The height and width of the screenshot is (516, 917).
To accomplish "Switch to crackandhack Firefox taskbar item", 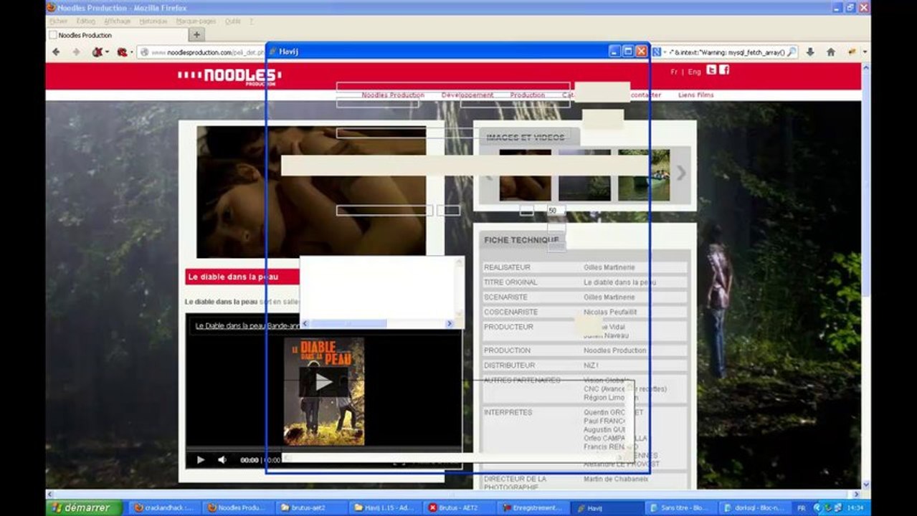I will click(x=164, y=507).
